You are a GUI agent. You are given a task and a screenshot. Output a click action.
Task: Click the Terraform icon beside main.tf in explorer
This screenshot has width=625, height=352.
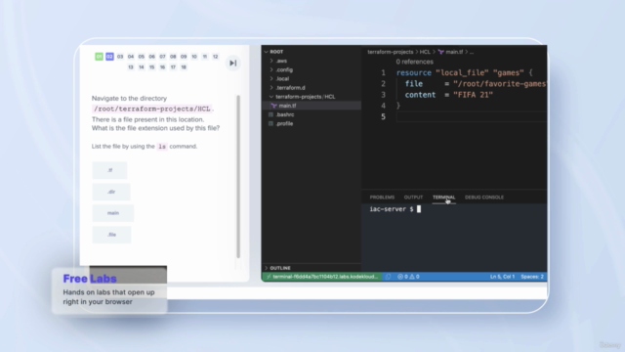273,106
